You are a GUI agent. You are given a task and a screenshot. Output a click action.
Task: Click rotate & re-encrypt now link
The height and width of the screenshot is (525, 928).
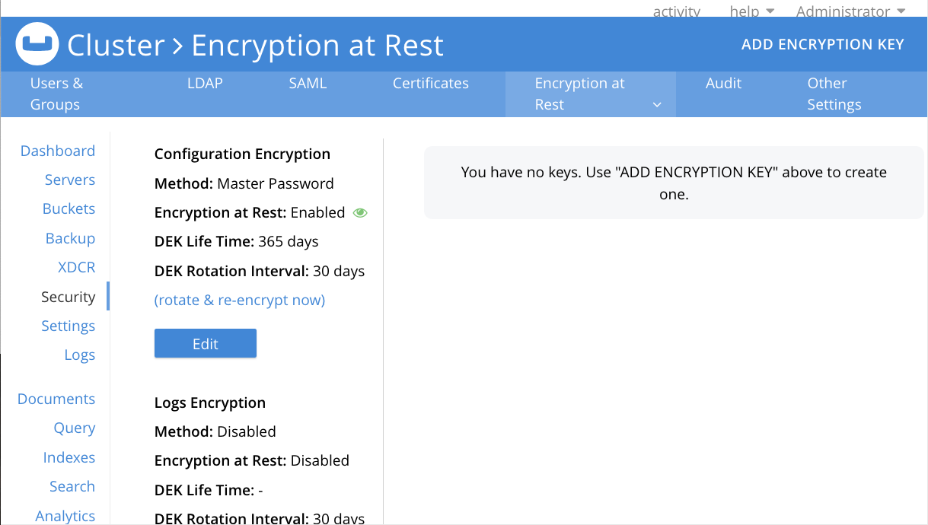pyautogui.click(x=240, y=301)
